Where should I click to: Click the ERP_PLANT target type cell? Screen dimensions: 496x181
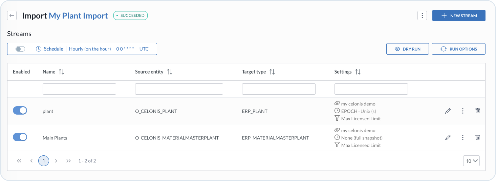255,111
